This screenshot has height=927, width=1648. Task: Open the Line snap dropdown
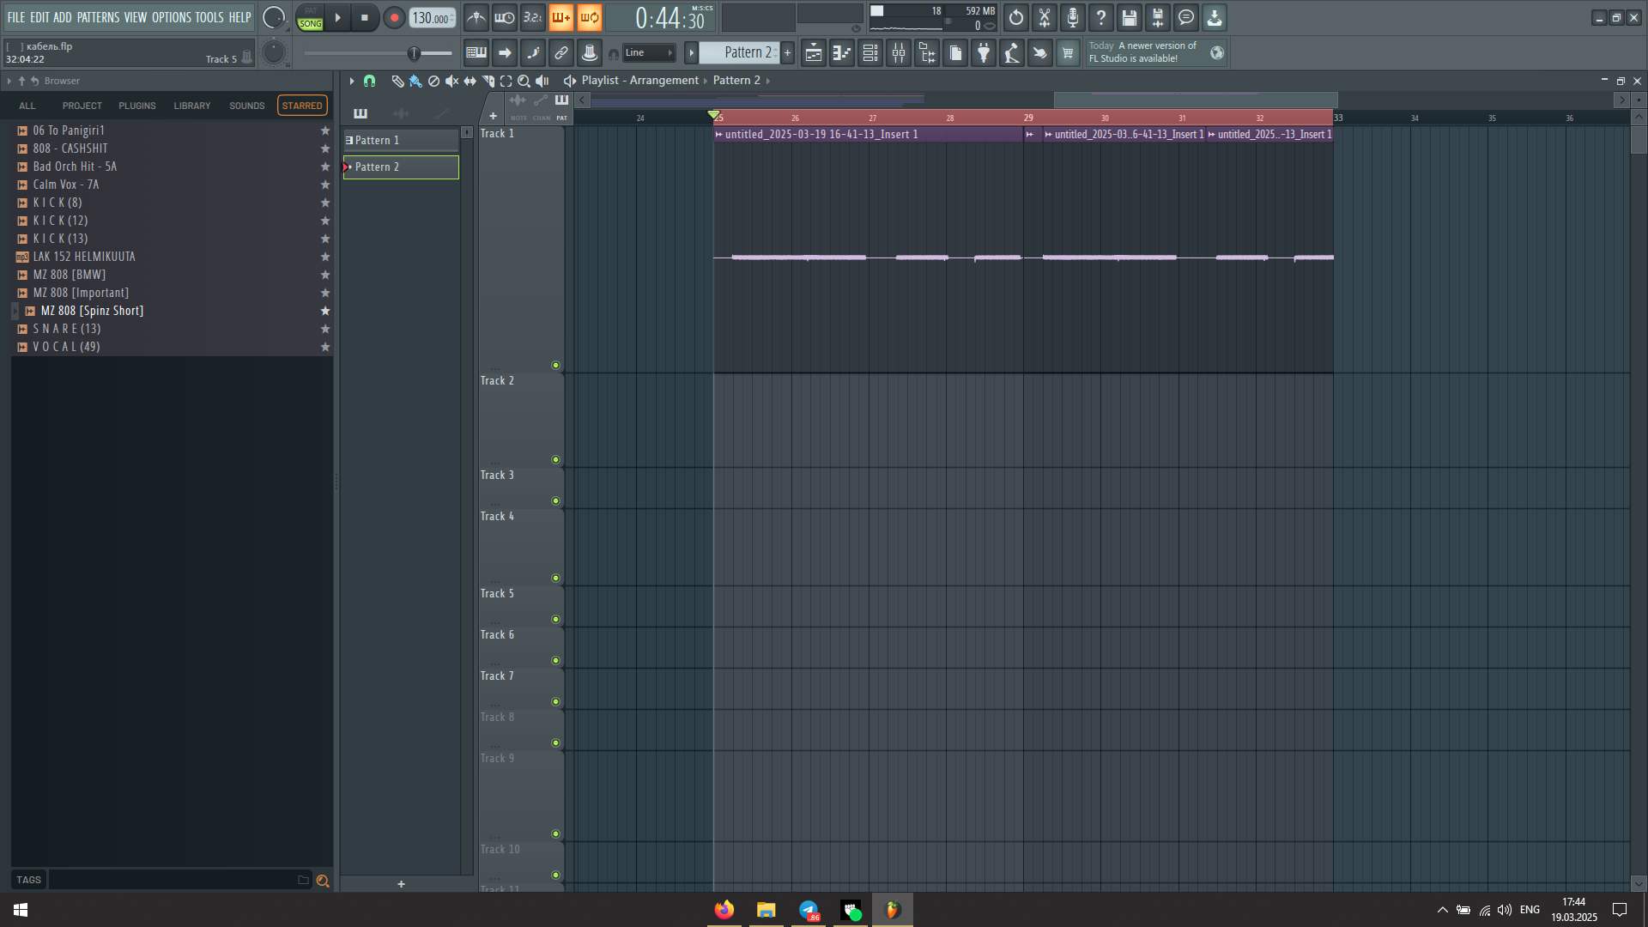649,53
